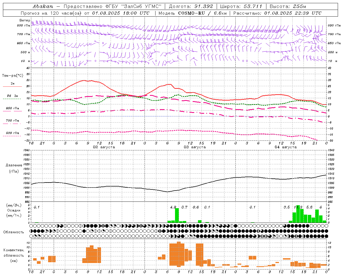Click the 'Модель COSMO-RU / 6.6км' label
The height and width of the screenshot is (274, 342).
tap(193, 13)
